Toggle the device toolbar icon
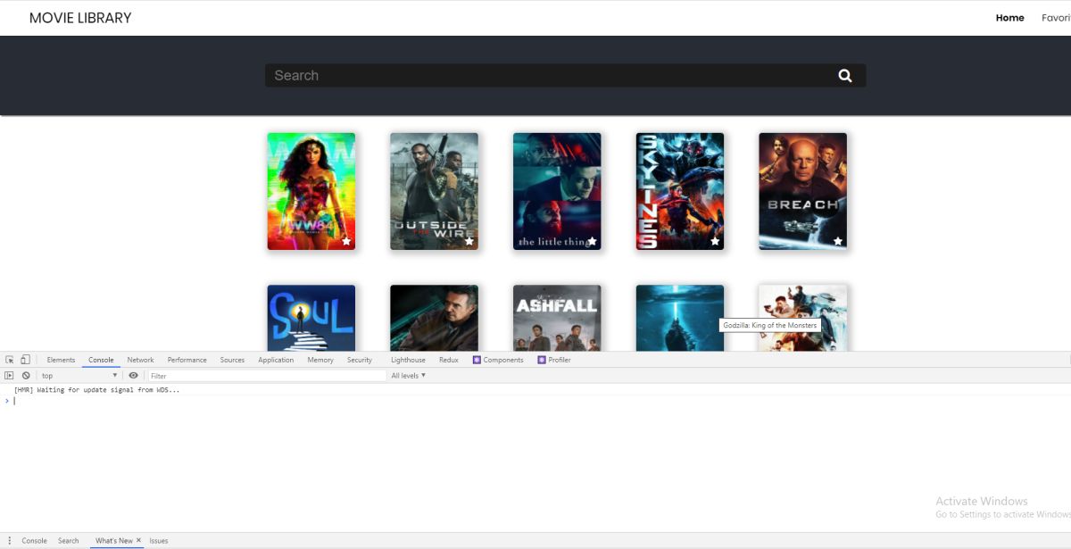Screen dimensions: 1071x549 click(26, 360)
